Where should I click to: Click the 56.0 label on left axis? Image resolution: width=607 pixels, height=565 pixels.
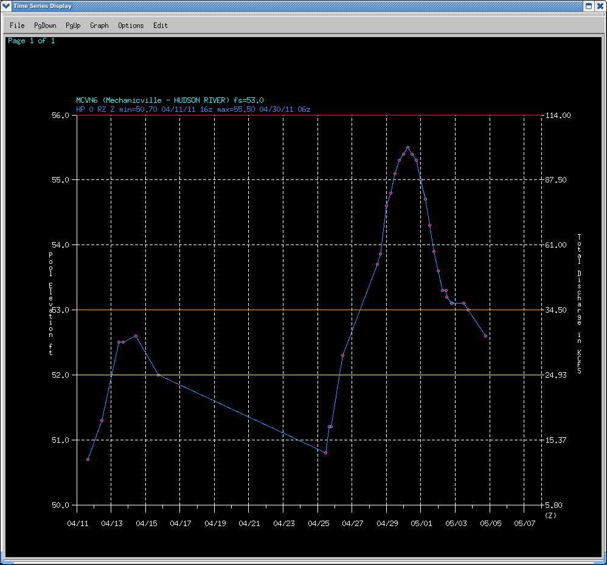tap(60, 116)
